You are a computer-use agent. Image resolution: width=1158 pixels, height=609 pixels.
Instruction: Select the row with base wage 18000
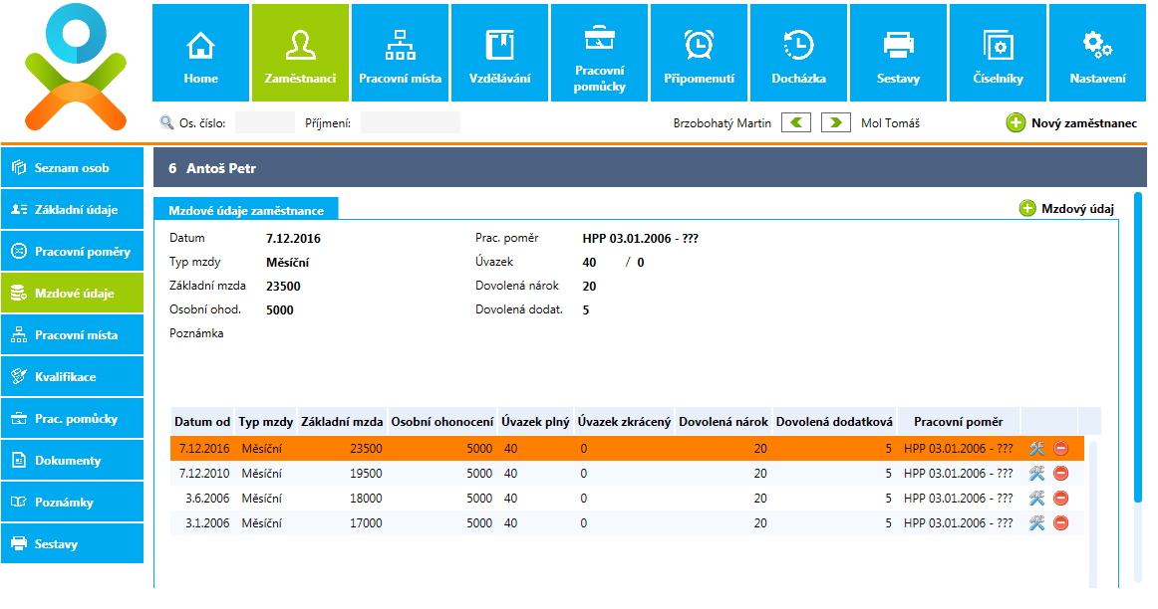[627, 499]
